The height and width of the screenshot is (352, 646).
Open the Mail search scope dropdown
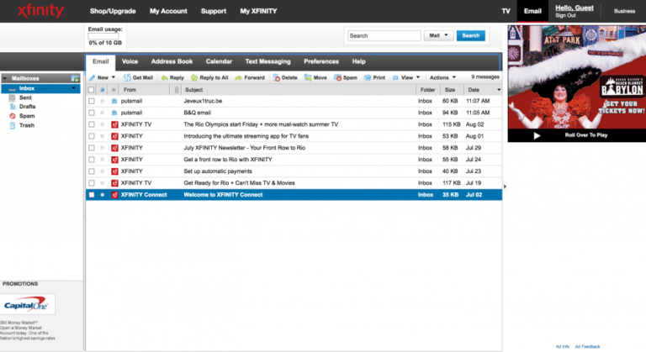tap(439, 35)
